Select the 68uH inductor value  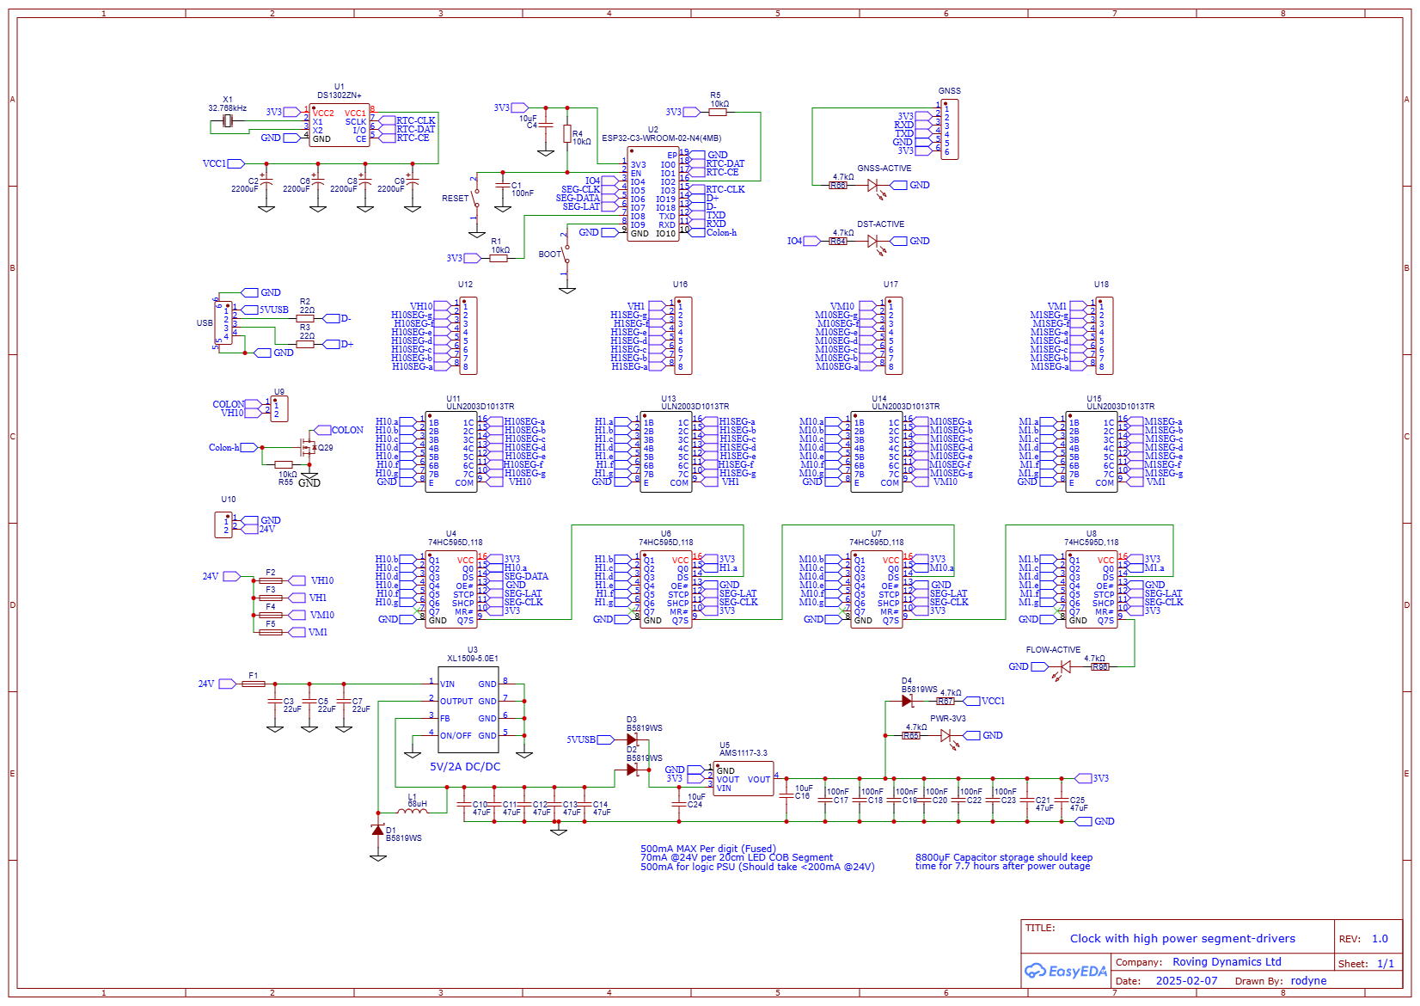click(x=417, y=805)
